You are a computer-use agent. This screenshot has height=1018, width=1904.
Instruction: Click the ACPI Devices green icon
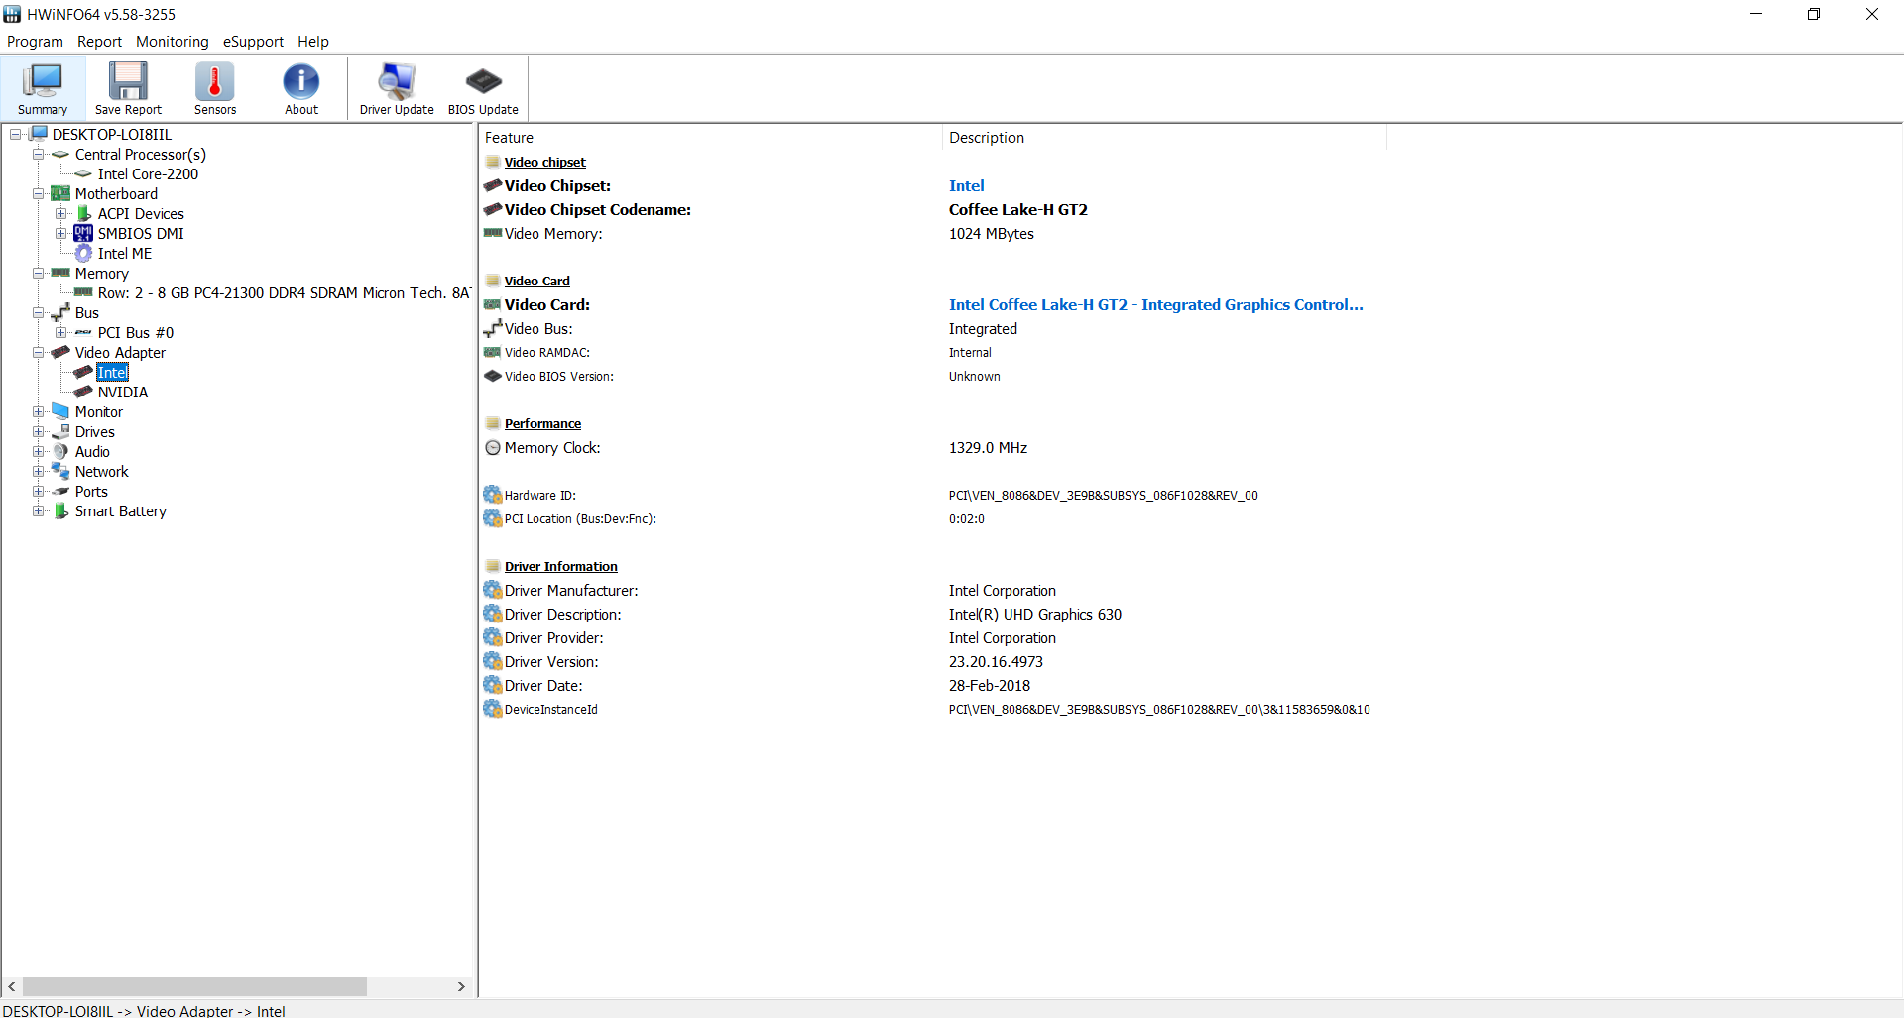[x=84, y=213]
